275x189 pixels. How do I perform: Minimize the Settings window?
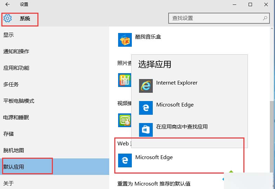tap(234, 4)
